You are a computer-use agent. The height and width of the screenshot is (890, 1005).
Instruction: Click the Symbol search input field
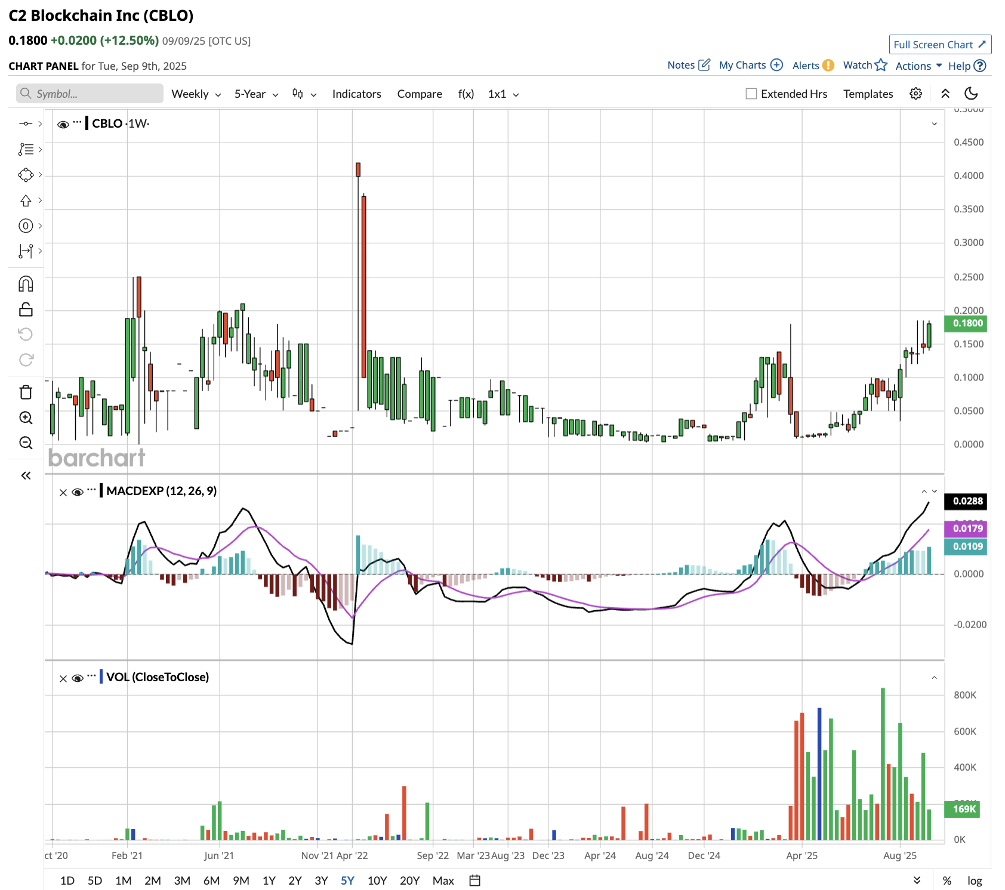pyautogui.click(x=90, y=94)
